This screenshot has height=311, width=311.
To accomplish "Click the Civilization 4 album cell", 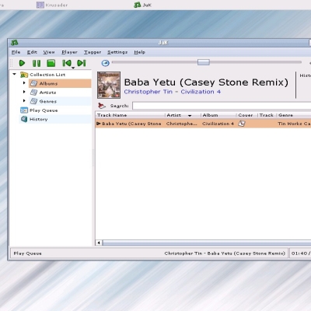I will [x=218, y=124].
